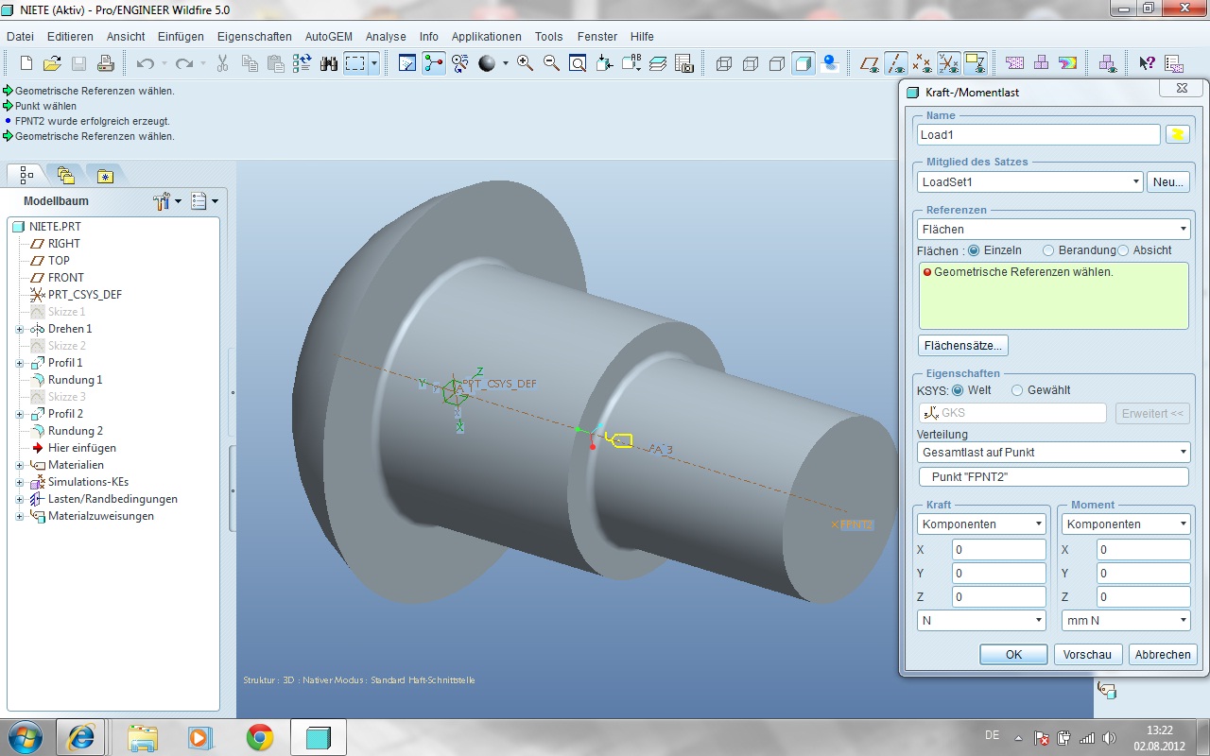Screen dimensions: 1210x756
Task: Click the Load1 name input field
Action: [x=1039, y=135]
